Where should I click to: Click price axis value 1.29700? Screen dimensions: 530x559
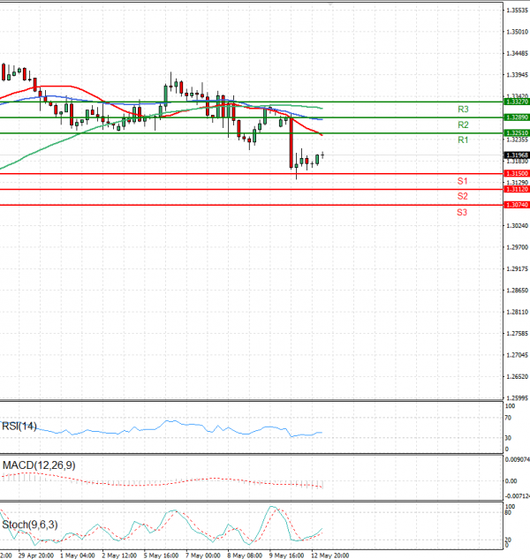tap(518, 247)
